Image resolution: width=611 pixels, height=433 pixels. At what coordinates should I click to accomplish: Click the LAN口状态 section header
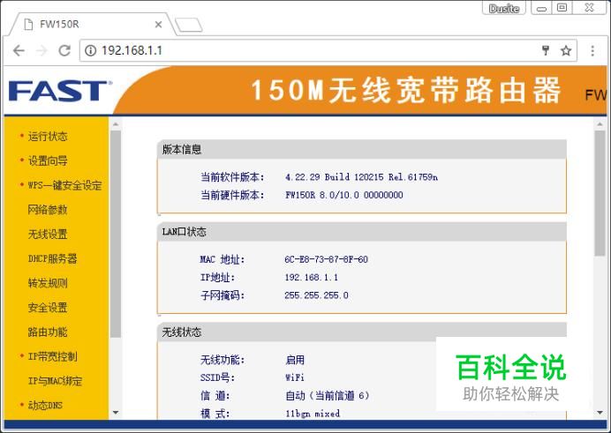coord(362,232)
